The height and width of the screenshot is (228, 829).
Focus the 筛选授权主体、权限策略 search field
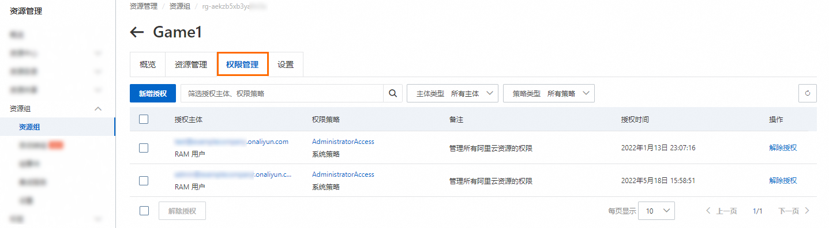pos(282,93)
